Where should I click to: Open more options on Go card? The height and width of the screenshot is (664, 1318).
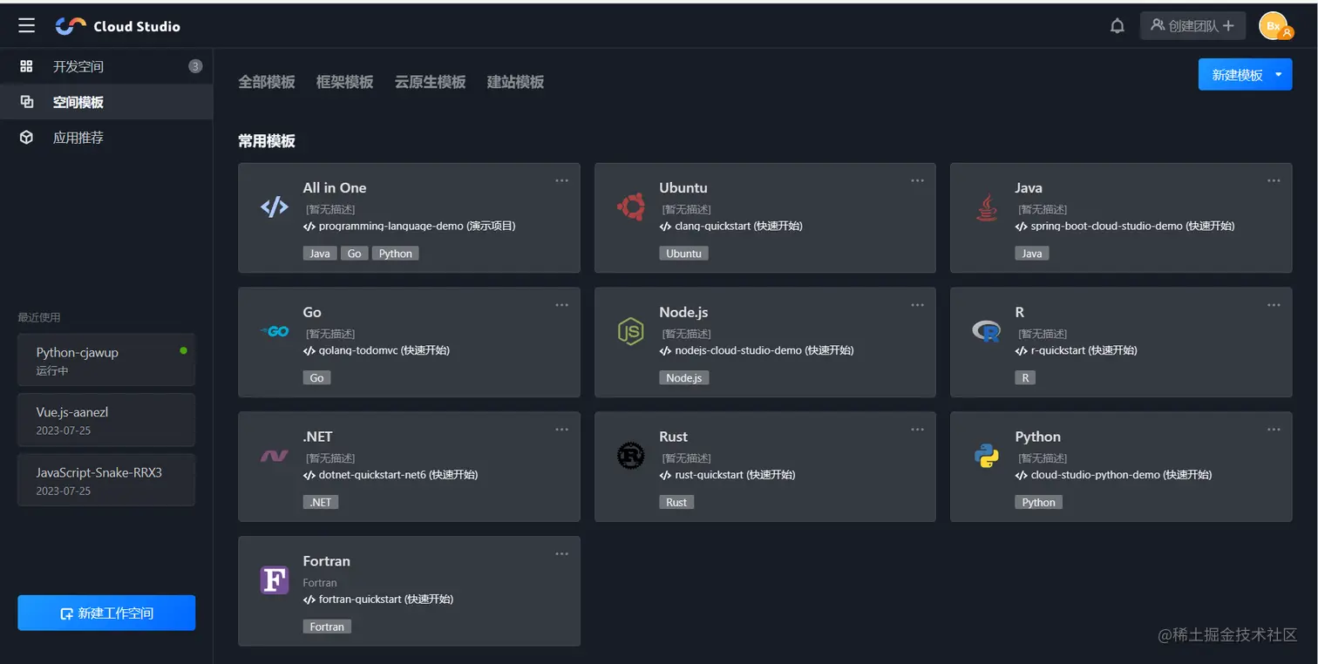click(x=561, y=305)
